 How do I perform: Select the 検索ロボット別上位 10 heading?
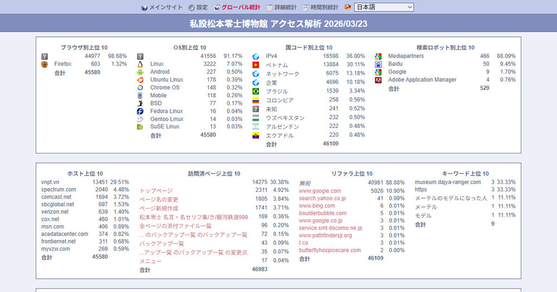pyautogui.click(x=446, y=47)
